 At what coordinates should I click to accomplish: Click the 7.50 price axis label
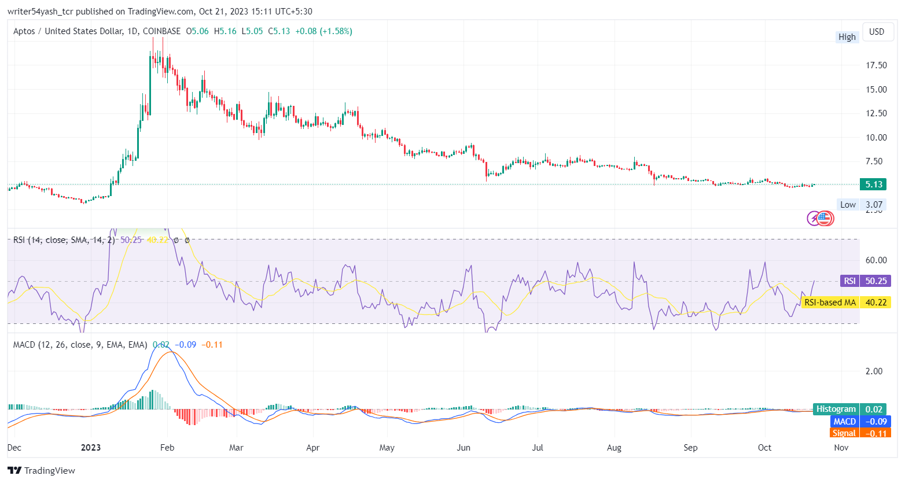tap(874, 161)
